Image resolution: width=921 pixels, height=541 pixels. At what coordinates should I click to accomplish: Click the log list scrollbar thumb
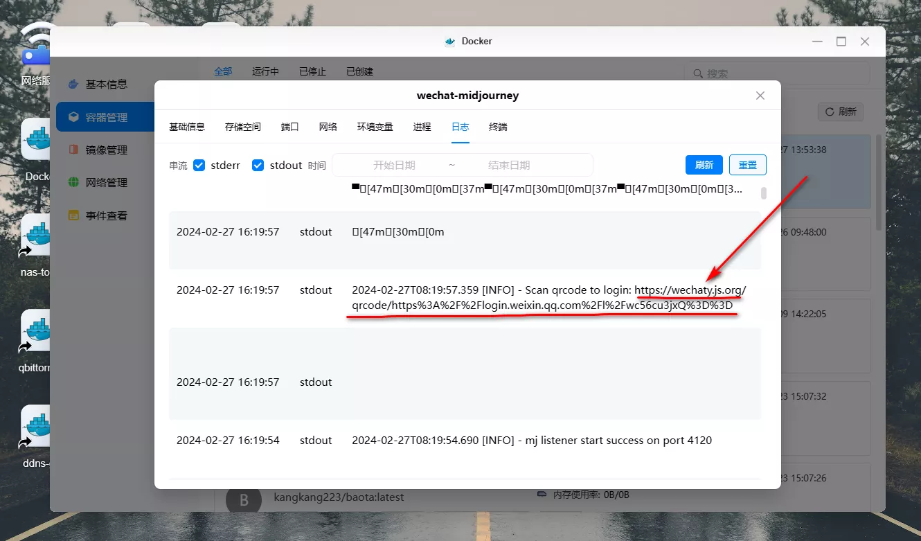pyautogui.click(x=764, y=193)
